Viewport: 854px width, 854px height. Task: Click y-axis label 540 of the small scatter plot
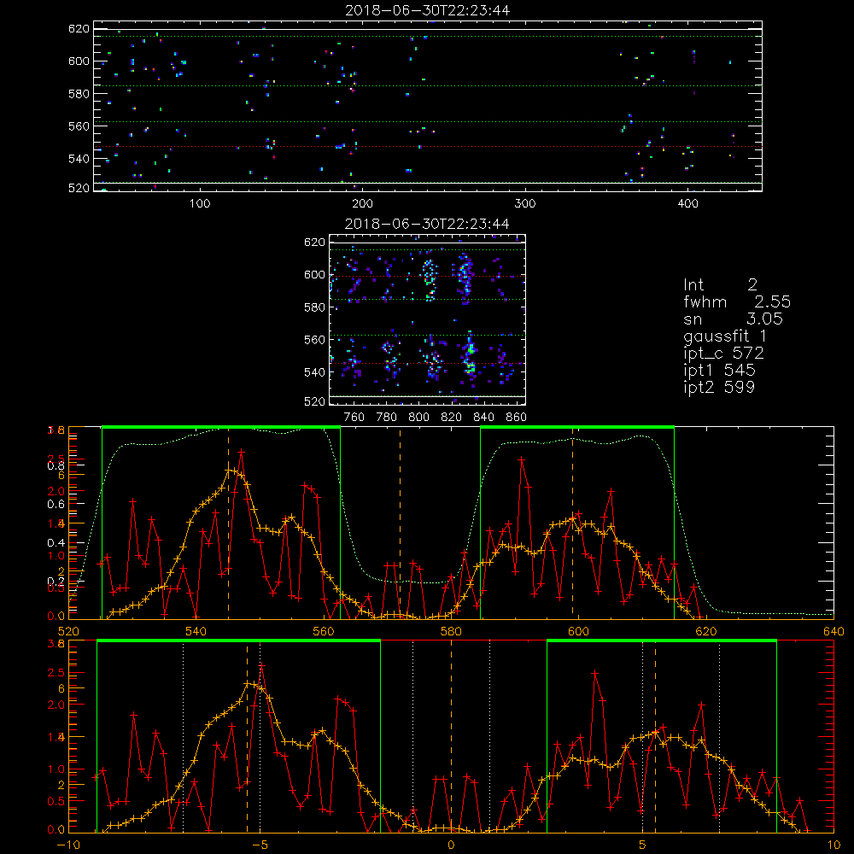click(315, 372)
